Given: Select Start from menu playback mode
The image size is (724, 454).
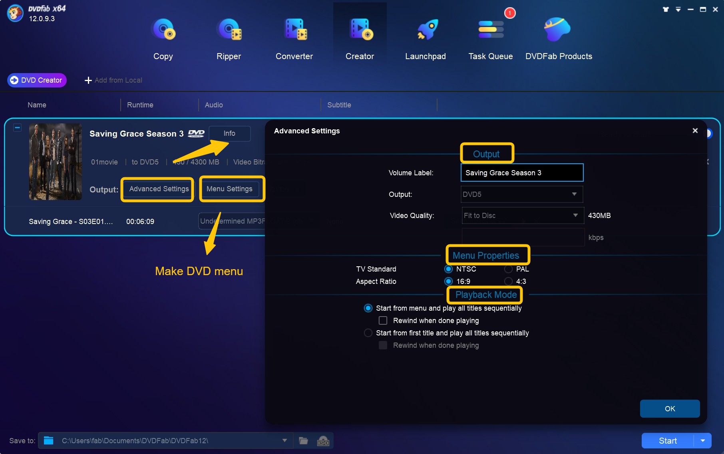Looking at the screenshot, I should [x=368, y=308].
